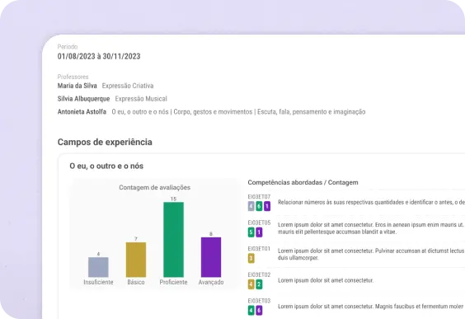Select the purple 1 badge under EI03ET05

tap(259, 232)
